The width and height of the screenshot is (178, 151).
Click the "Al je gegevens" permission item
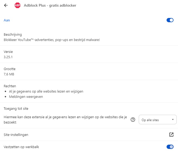[46, 91]
